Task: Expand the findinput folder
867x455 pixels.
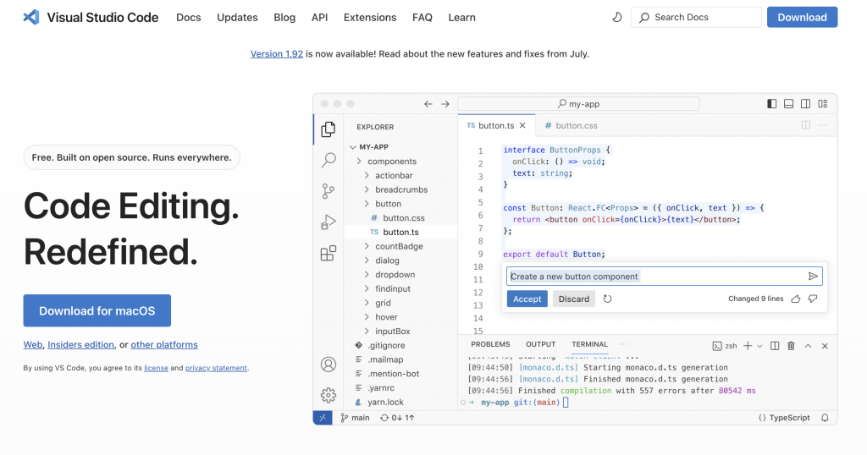Action: coord(367,288)
